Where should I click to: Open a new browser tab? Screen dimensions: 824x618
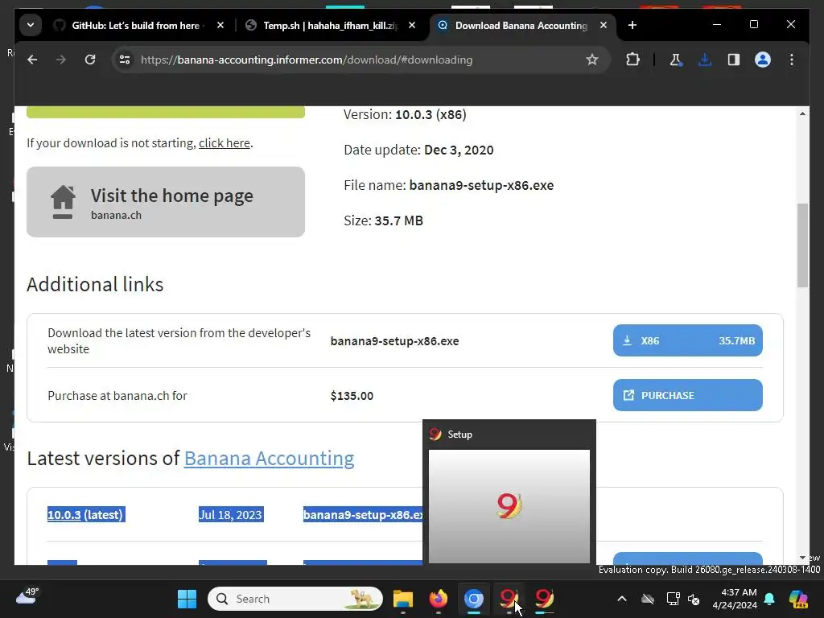[632, 25]
